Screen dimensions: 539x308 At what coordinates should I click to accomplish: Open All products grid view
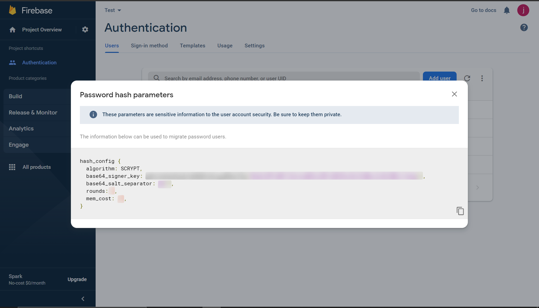point(36,167)
